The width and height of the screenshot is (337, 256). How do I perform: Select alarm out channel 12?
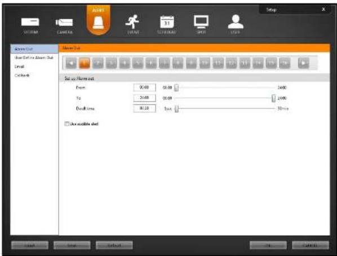(231, 63)
